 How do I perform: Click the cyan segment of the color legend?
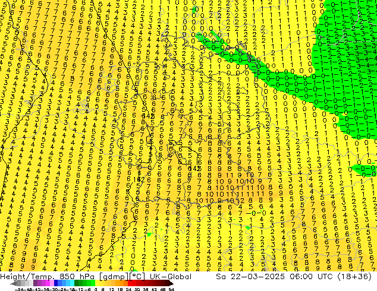tap(72, 284)
